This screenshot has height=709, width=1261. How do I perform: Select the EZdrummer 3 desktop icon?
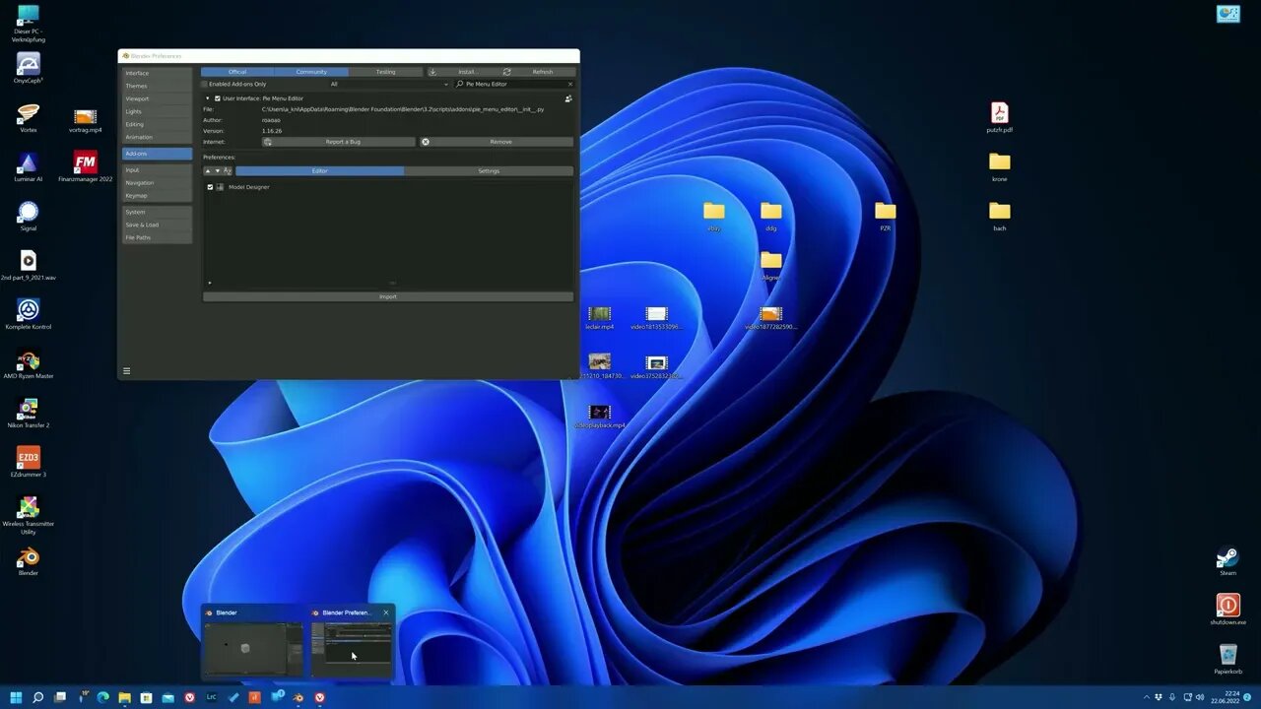tap(29, 463)
